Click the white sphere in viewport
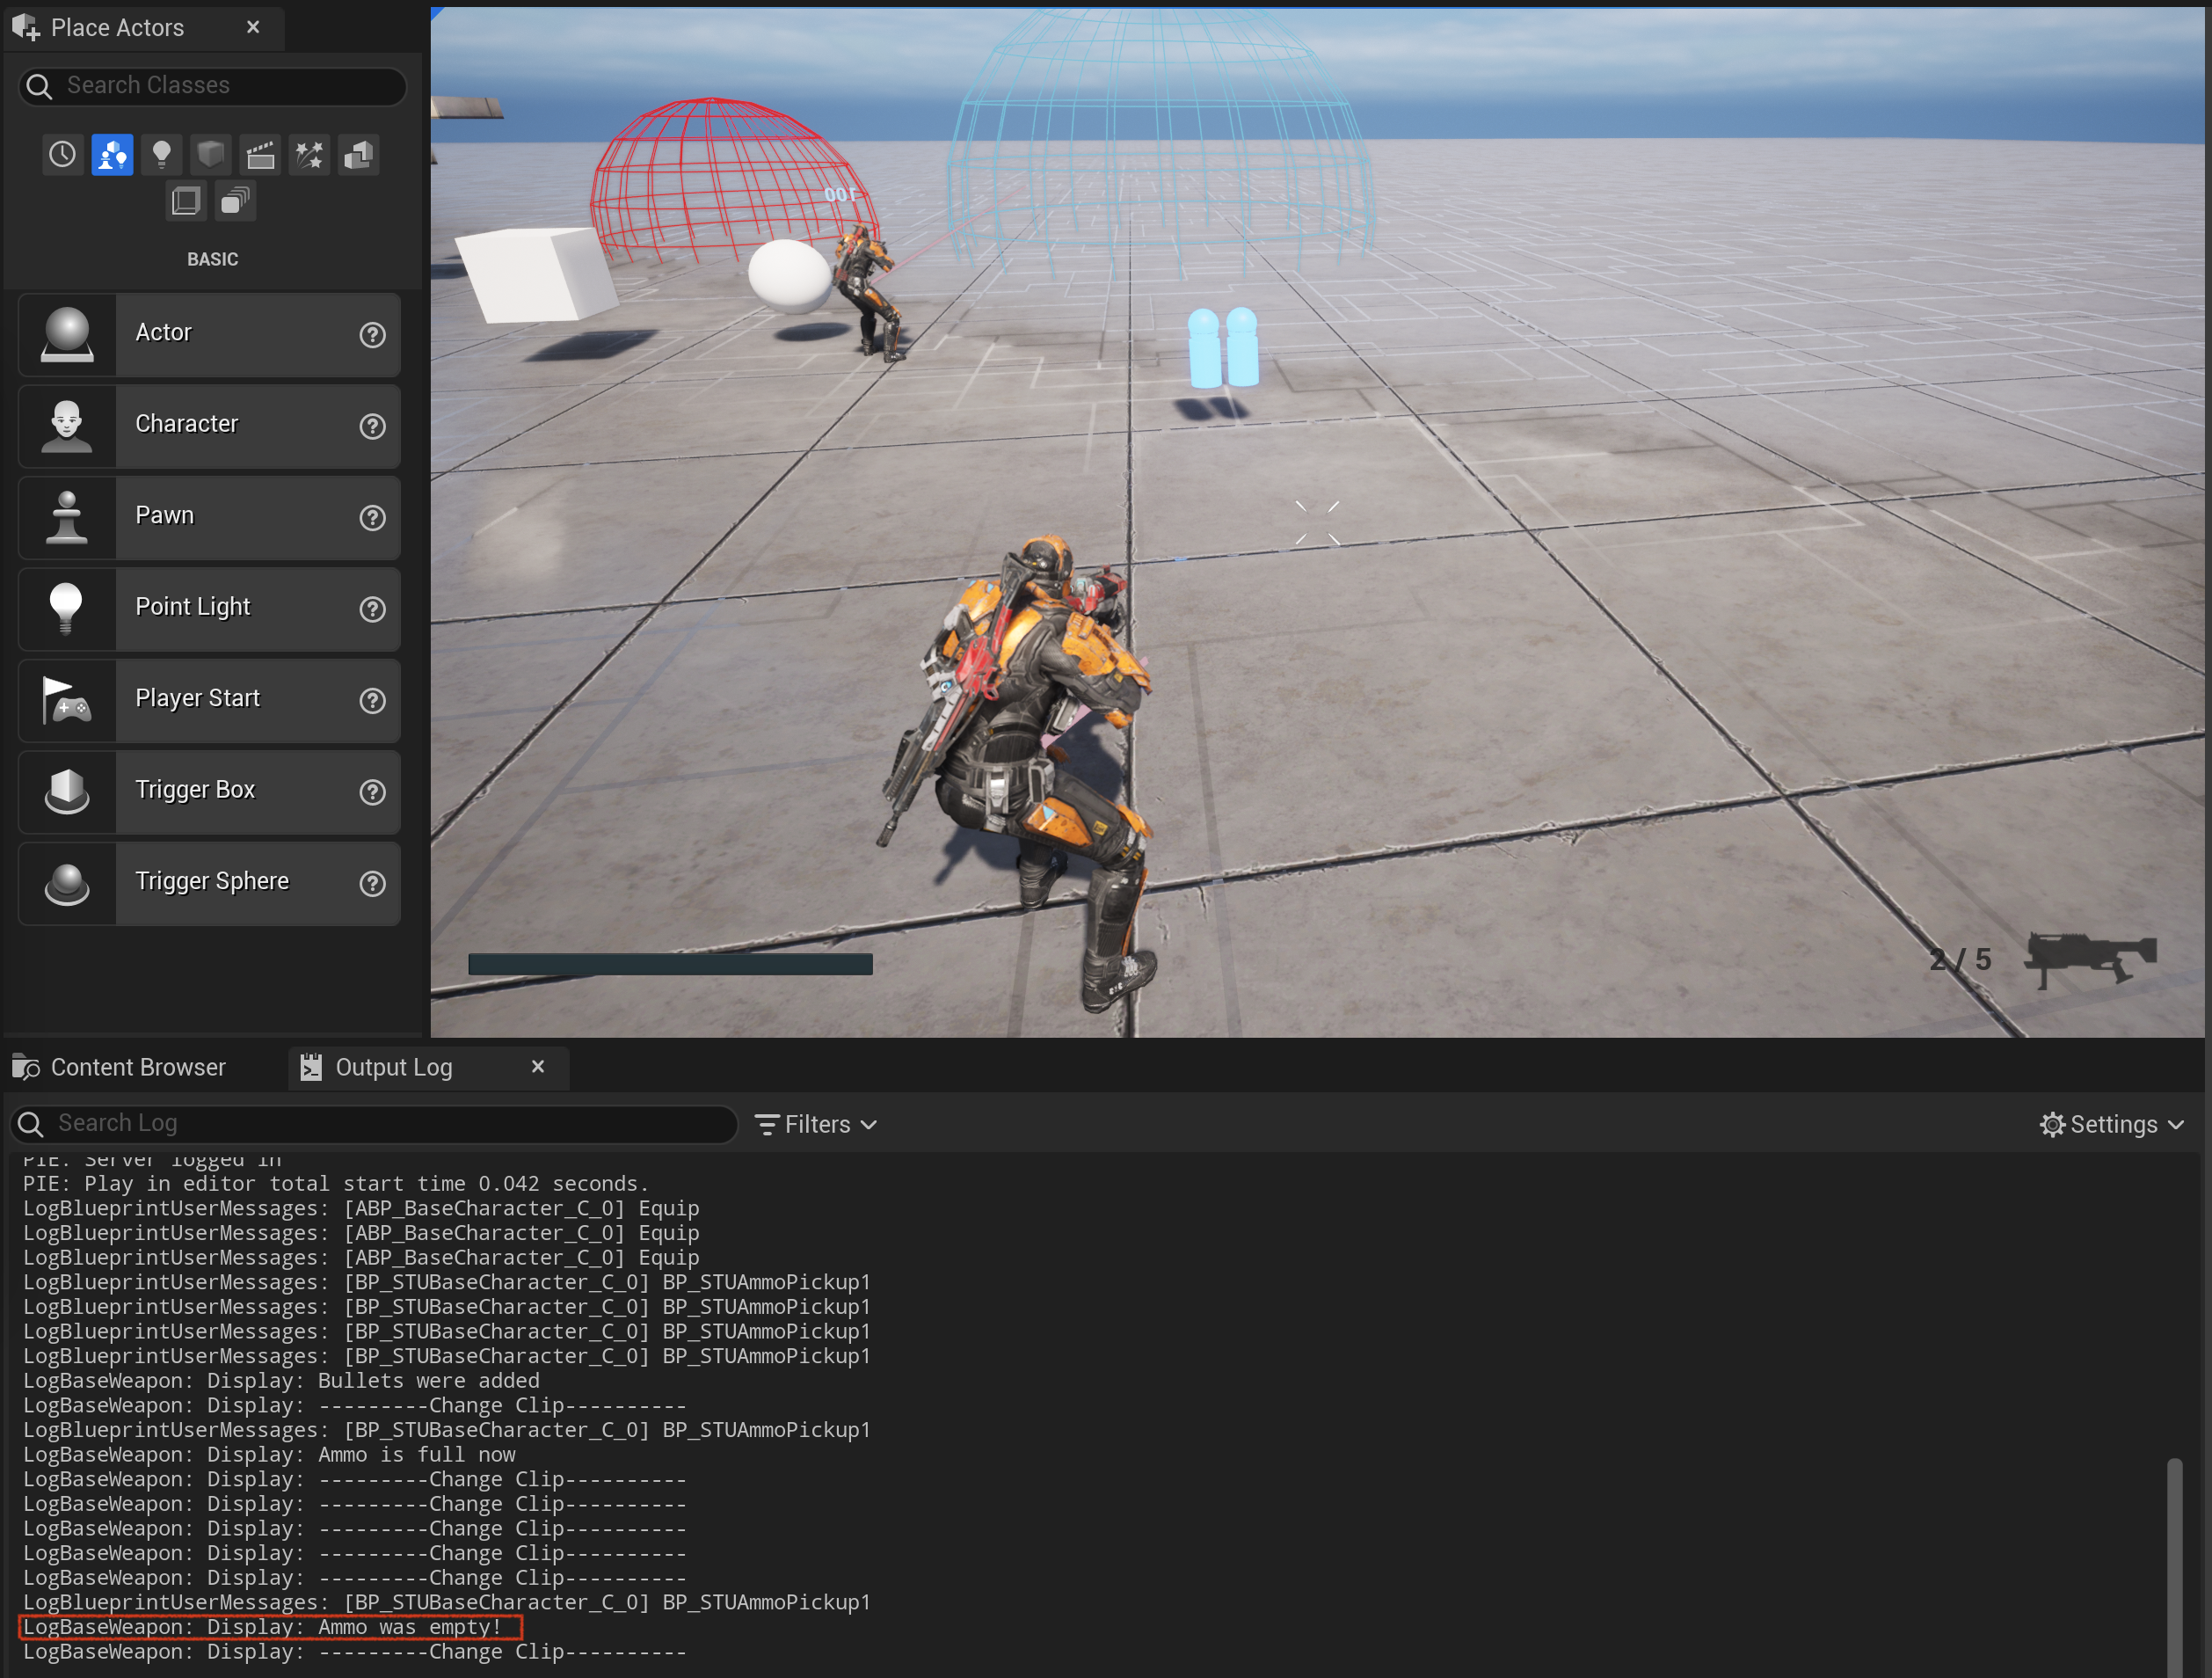The width and height of the screenshot is (2212, 1678). tap(790, 275)
